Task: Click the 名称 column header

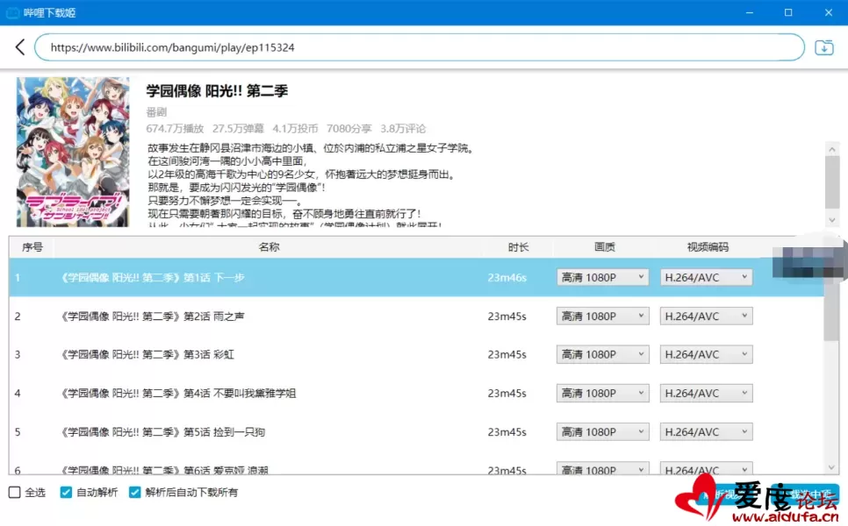Action: (x=269, y=247)
